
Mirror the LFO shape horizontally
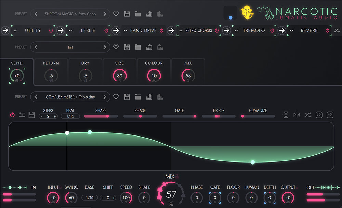296,115
